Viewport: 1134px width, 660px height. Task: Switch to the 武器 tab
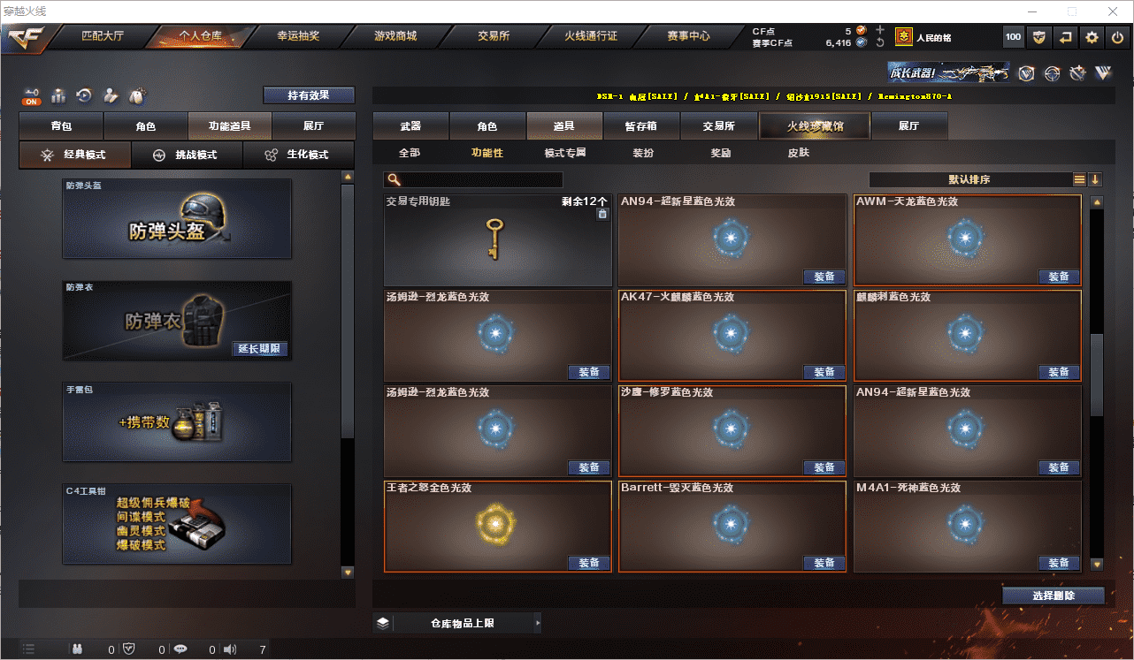coord(410,126)
